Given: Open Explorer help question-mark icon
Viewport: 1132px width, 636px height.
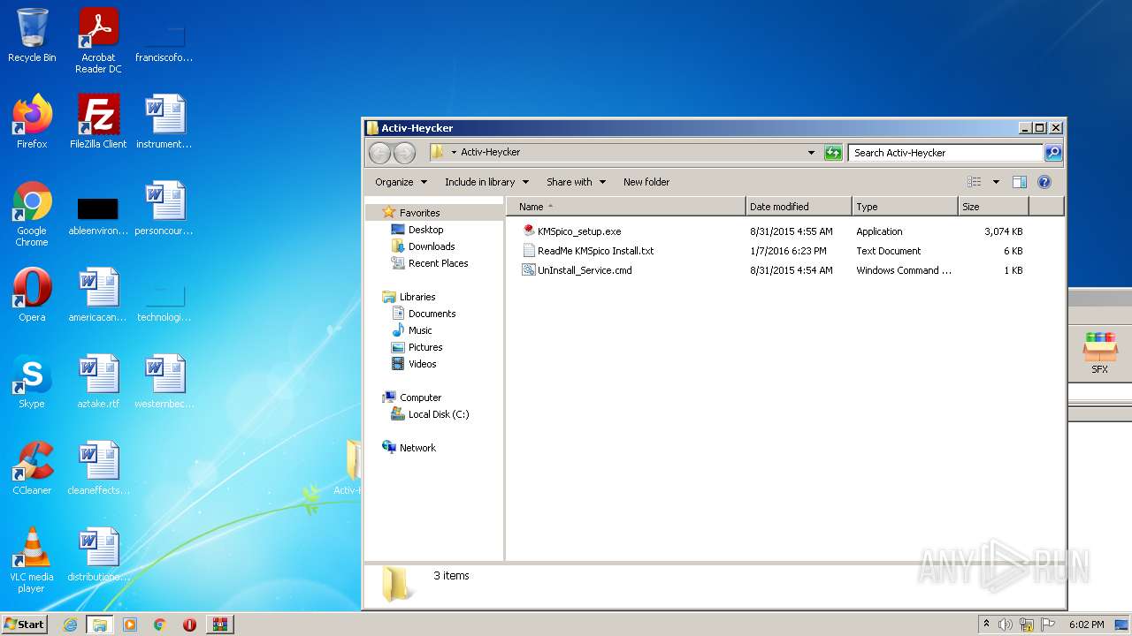Looking at the screenshot, I should click(x=1044, y=182).
